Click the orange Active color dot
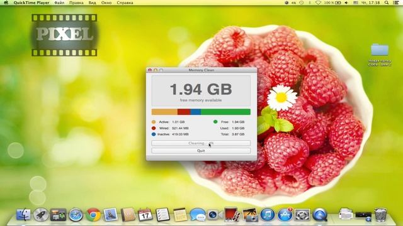 (154, 122)
